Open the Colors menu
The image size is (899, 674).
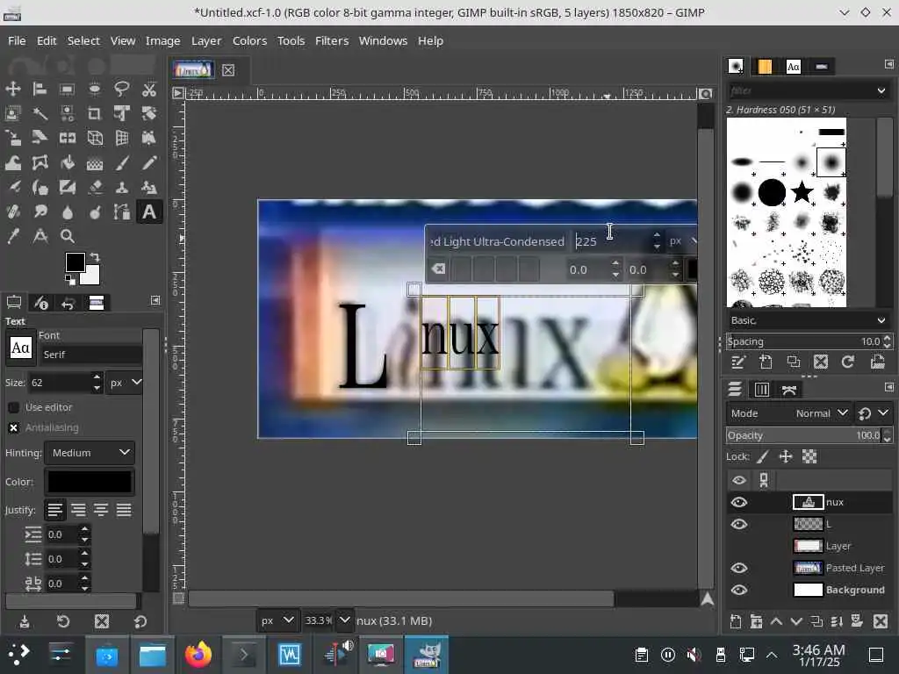coord(249,40)
